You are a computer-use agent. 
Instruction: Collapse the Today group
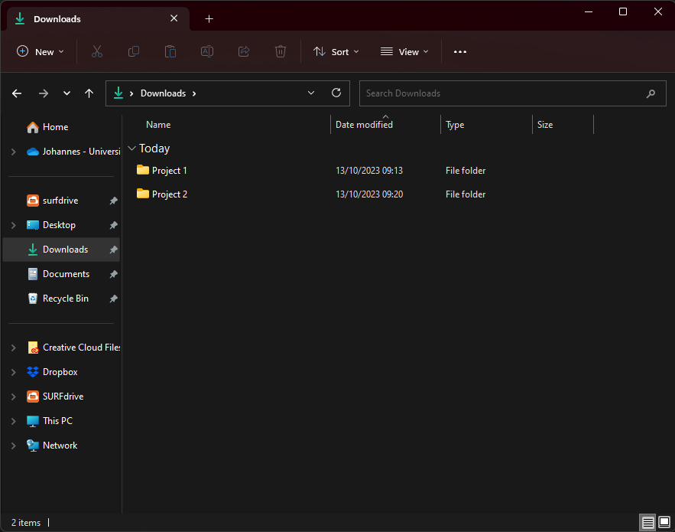132,149
